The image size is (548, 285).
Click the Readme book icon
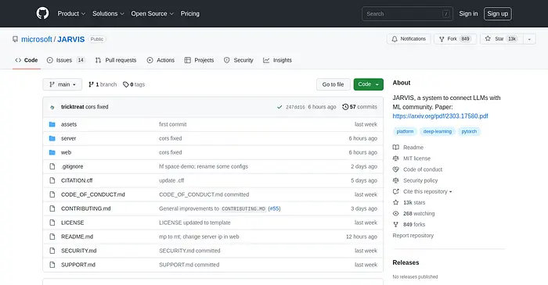(x=395, y=148)
